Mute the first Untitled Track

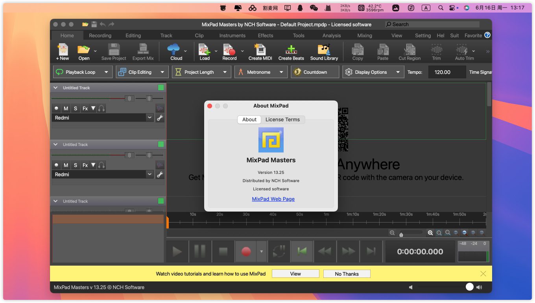pos(66,108)
